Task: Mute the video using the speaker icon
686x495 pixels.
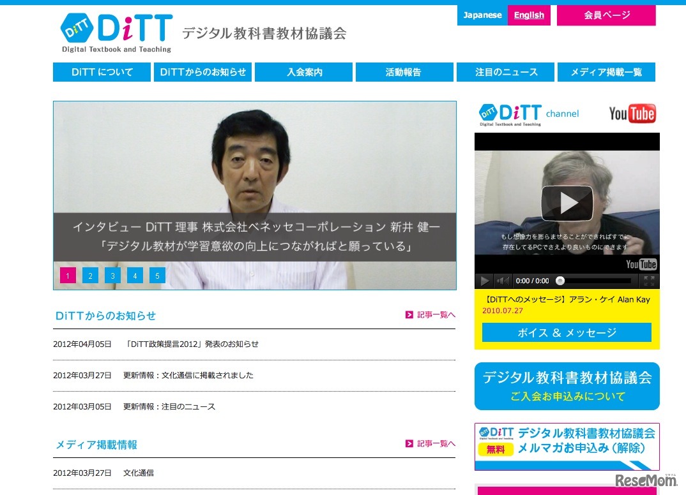Action: pyautogui.click(x=502, y=280)
